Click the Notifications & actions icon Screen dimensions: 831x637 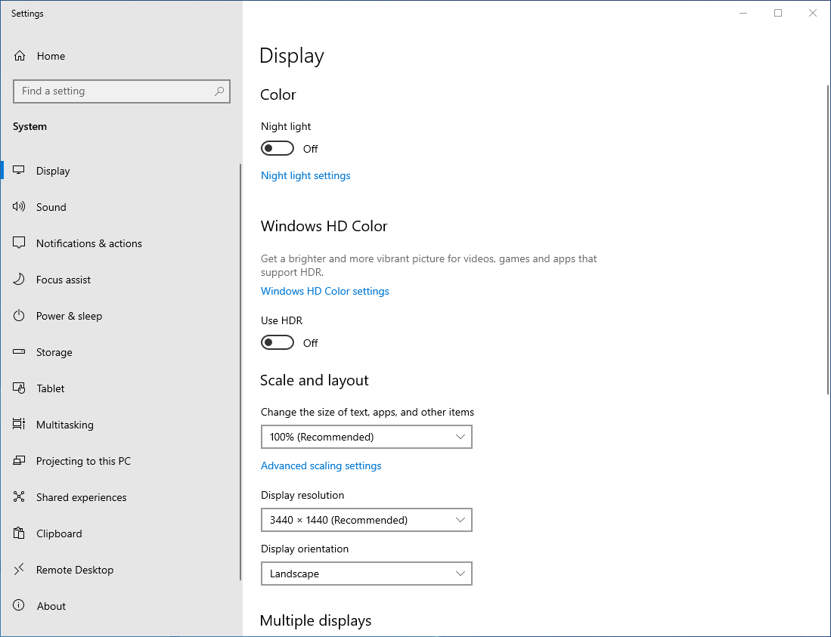(x=19, y=243)
